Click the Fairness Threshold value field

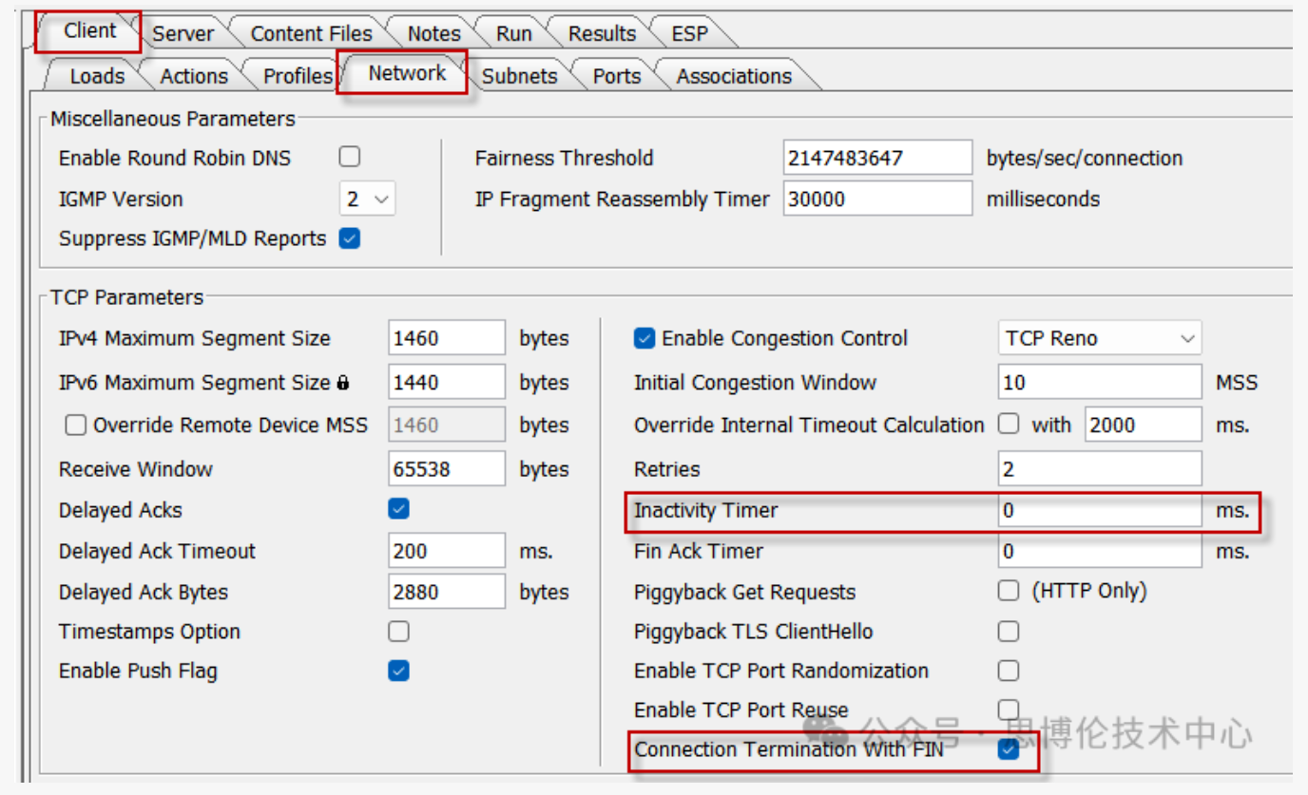[877, 159]
